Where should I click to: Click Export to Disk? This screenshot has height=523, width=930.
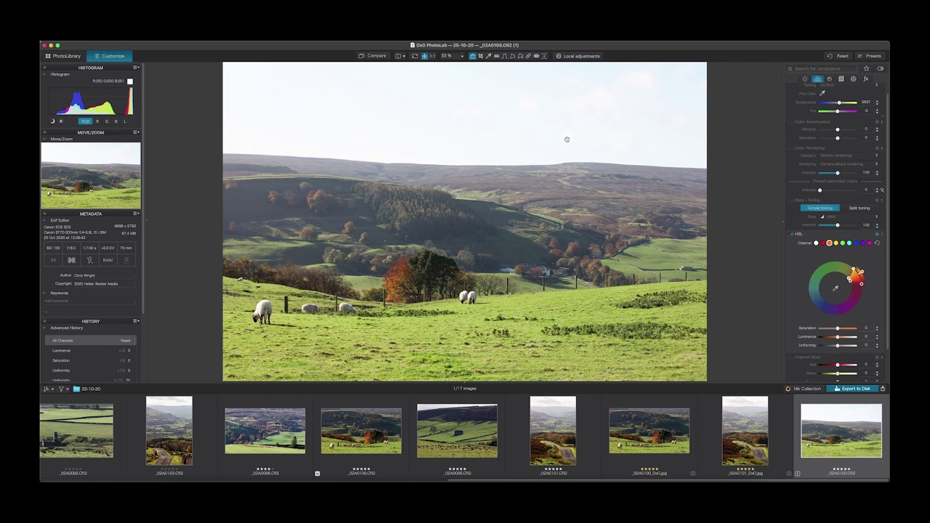(852, 389)
